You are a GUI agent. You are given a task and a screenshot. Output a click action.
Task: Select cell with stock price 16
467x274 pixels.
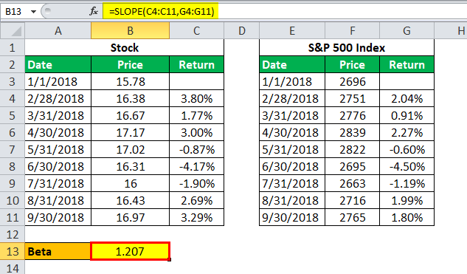(130, 183)
